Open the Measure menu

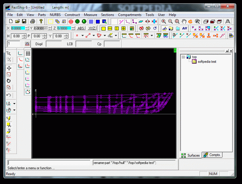pyautogui.click(x=90, y=15)
